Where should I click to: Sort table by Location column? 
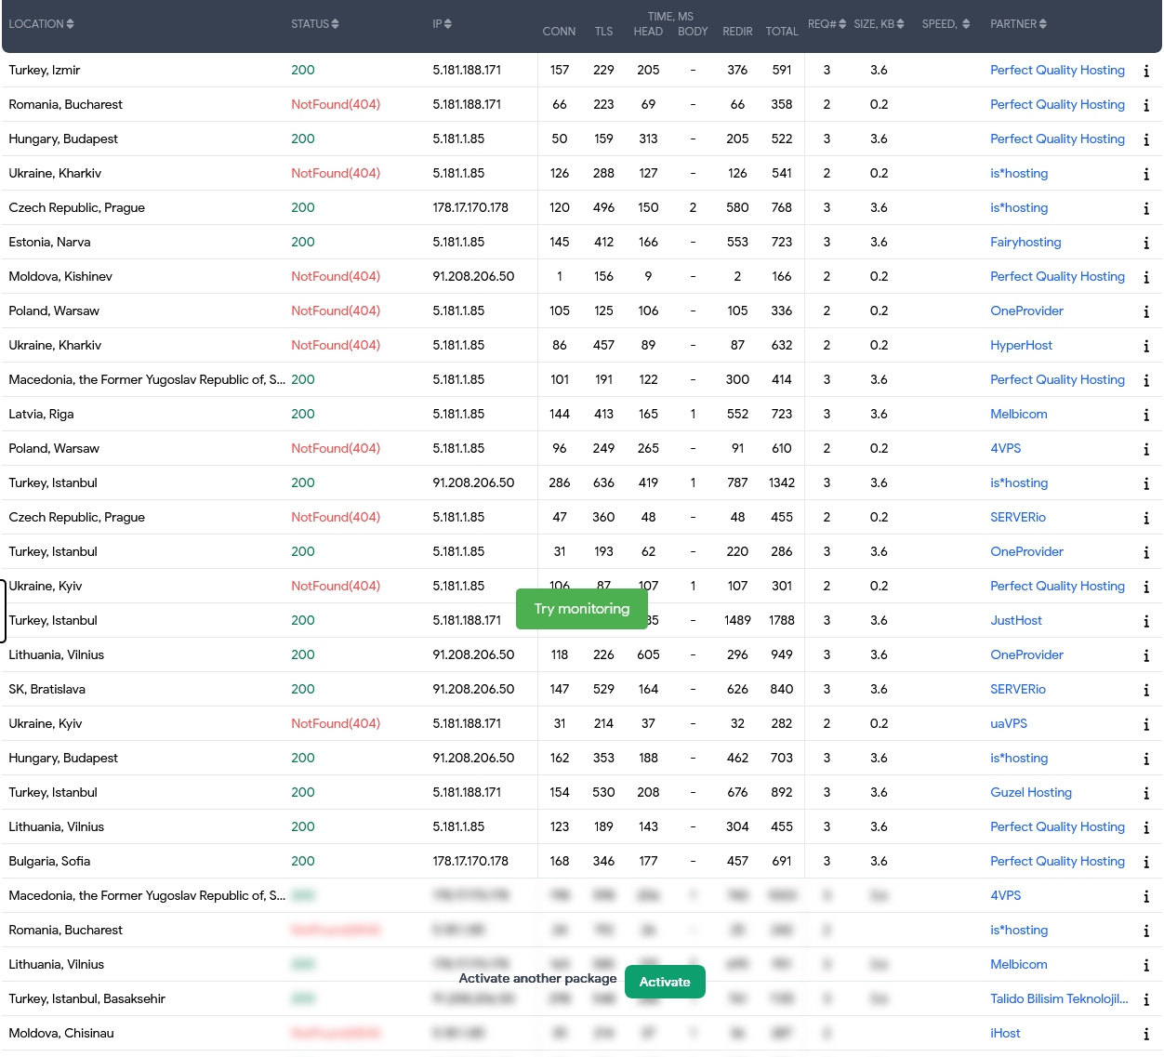(41, 24)
